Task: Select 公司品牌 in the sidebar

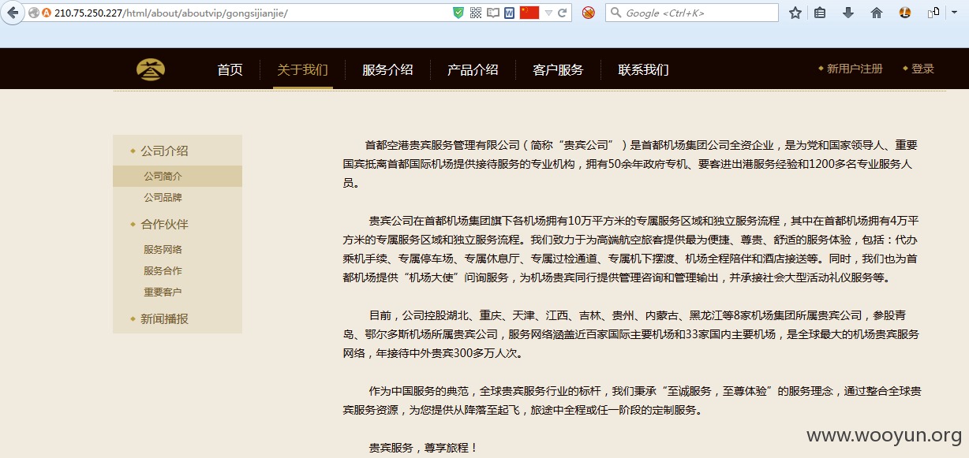Action: click(163, 197)
